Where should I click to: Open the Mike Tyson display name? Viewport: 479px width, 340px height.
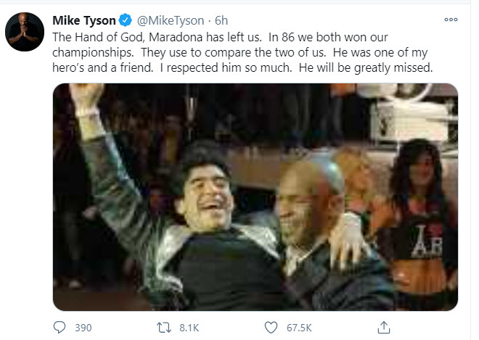pos(84,20)
